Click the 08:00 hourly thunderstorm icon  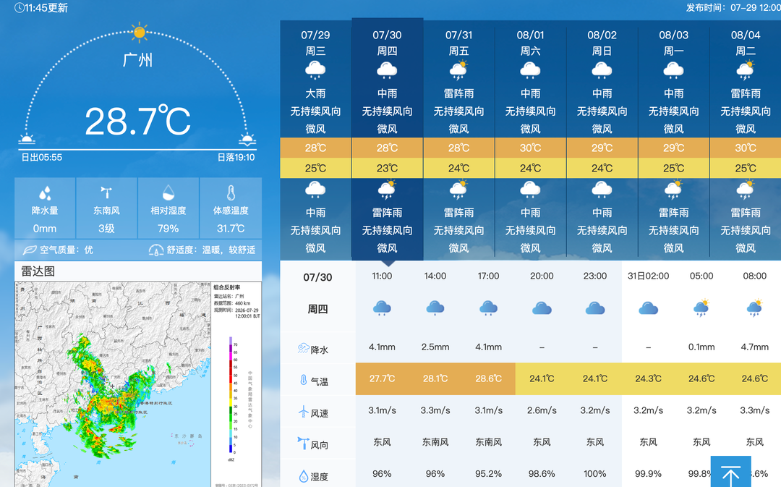pos(754,308)
